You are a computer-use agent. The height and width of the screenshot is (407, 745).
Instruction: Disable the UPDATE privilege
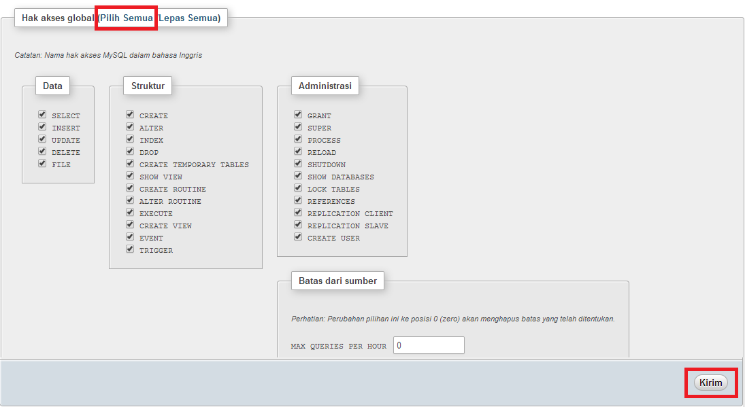42,139
